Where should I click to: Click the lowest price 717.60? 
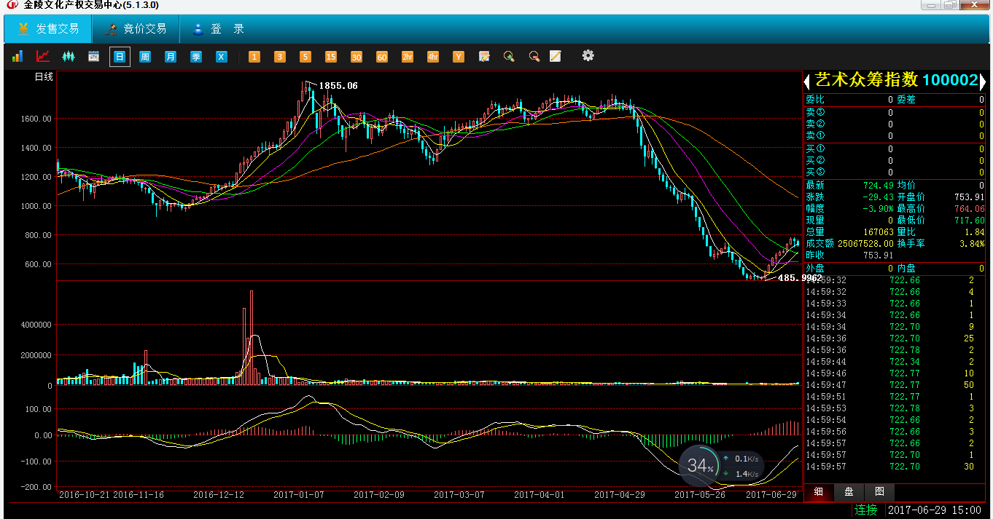[970, 220]
